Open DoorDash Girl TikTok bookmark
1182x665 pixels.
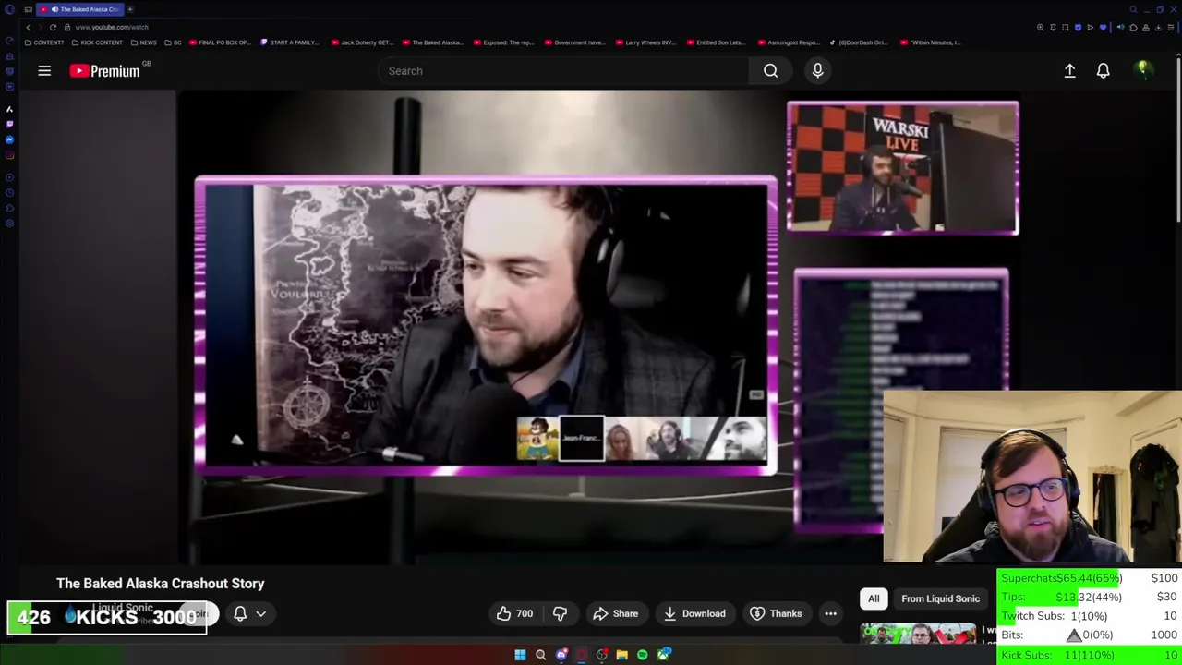pos(860,42)
